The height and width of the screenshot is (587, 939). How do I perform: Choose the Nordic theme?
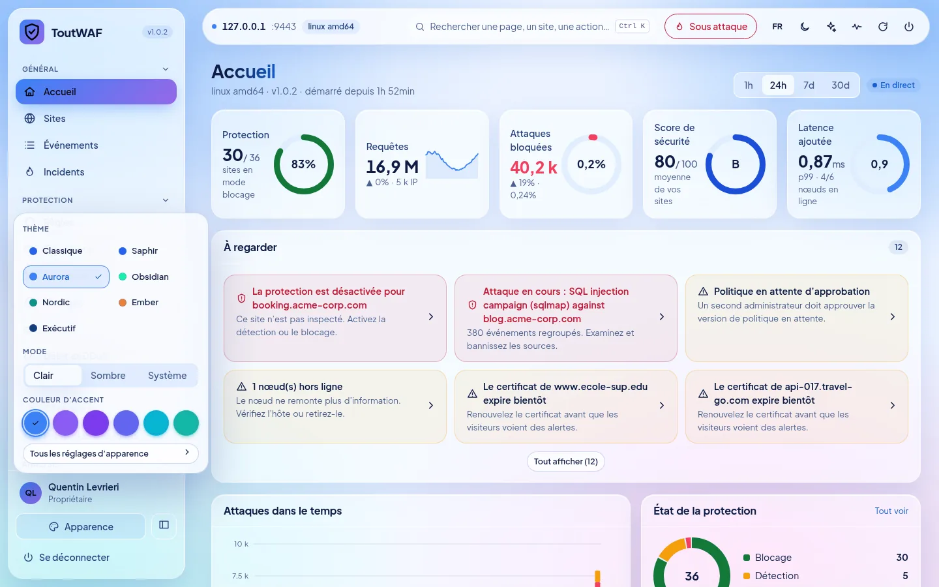(x=66, y=303)
